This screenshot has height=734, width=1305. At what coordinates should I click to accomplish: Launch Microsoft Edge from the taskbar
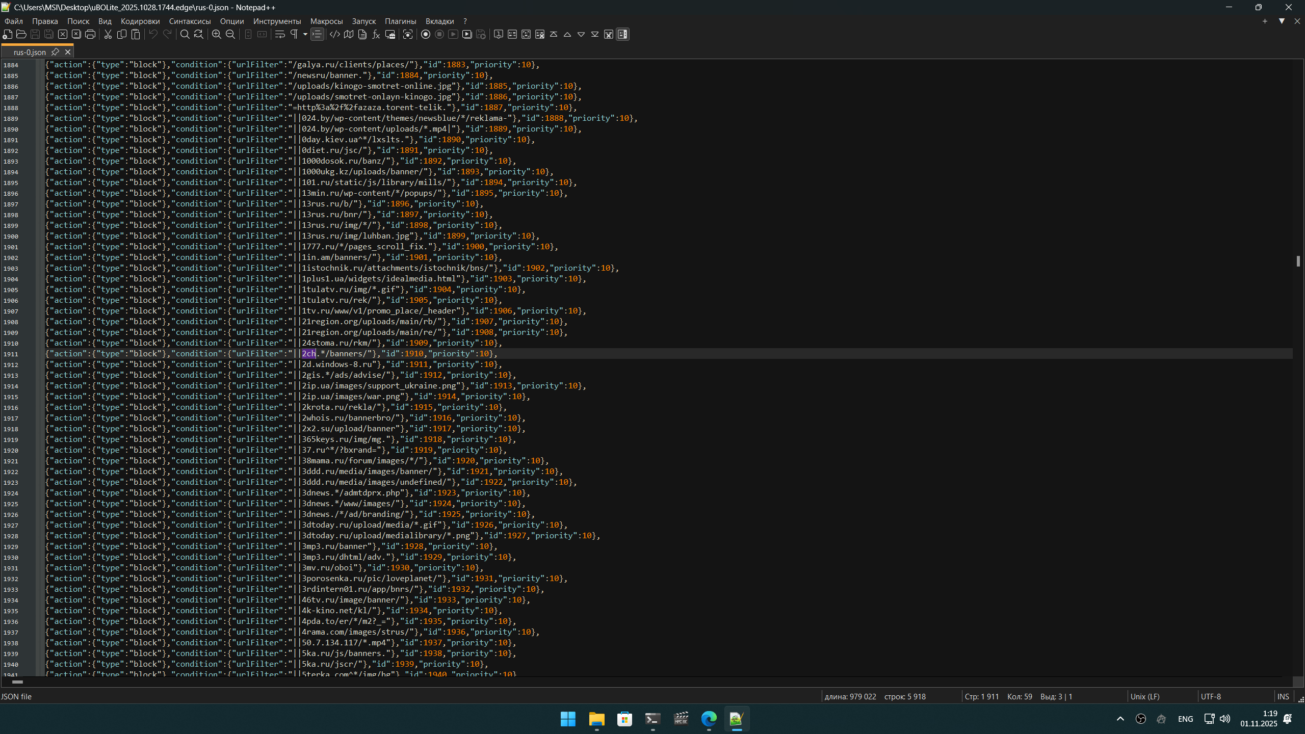[709, 719]
